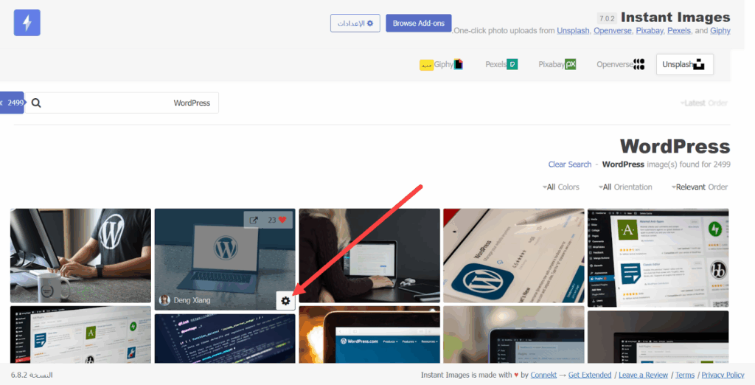755x385 pixels.
Task: Open the Latest Order dropdown
Action: (x=703, y=103)
